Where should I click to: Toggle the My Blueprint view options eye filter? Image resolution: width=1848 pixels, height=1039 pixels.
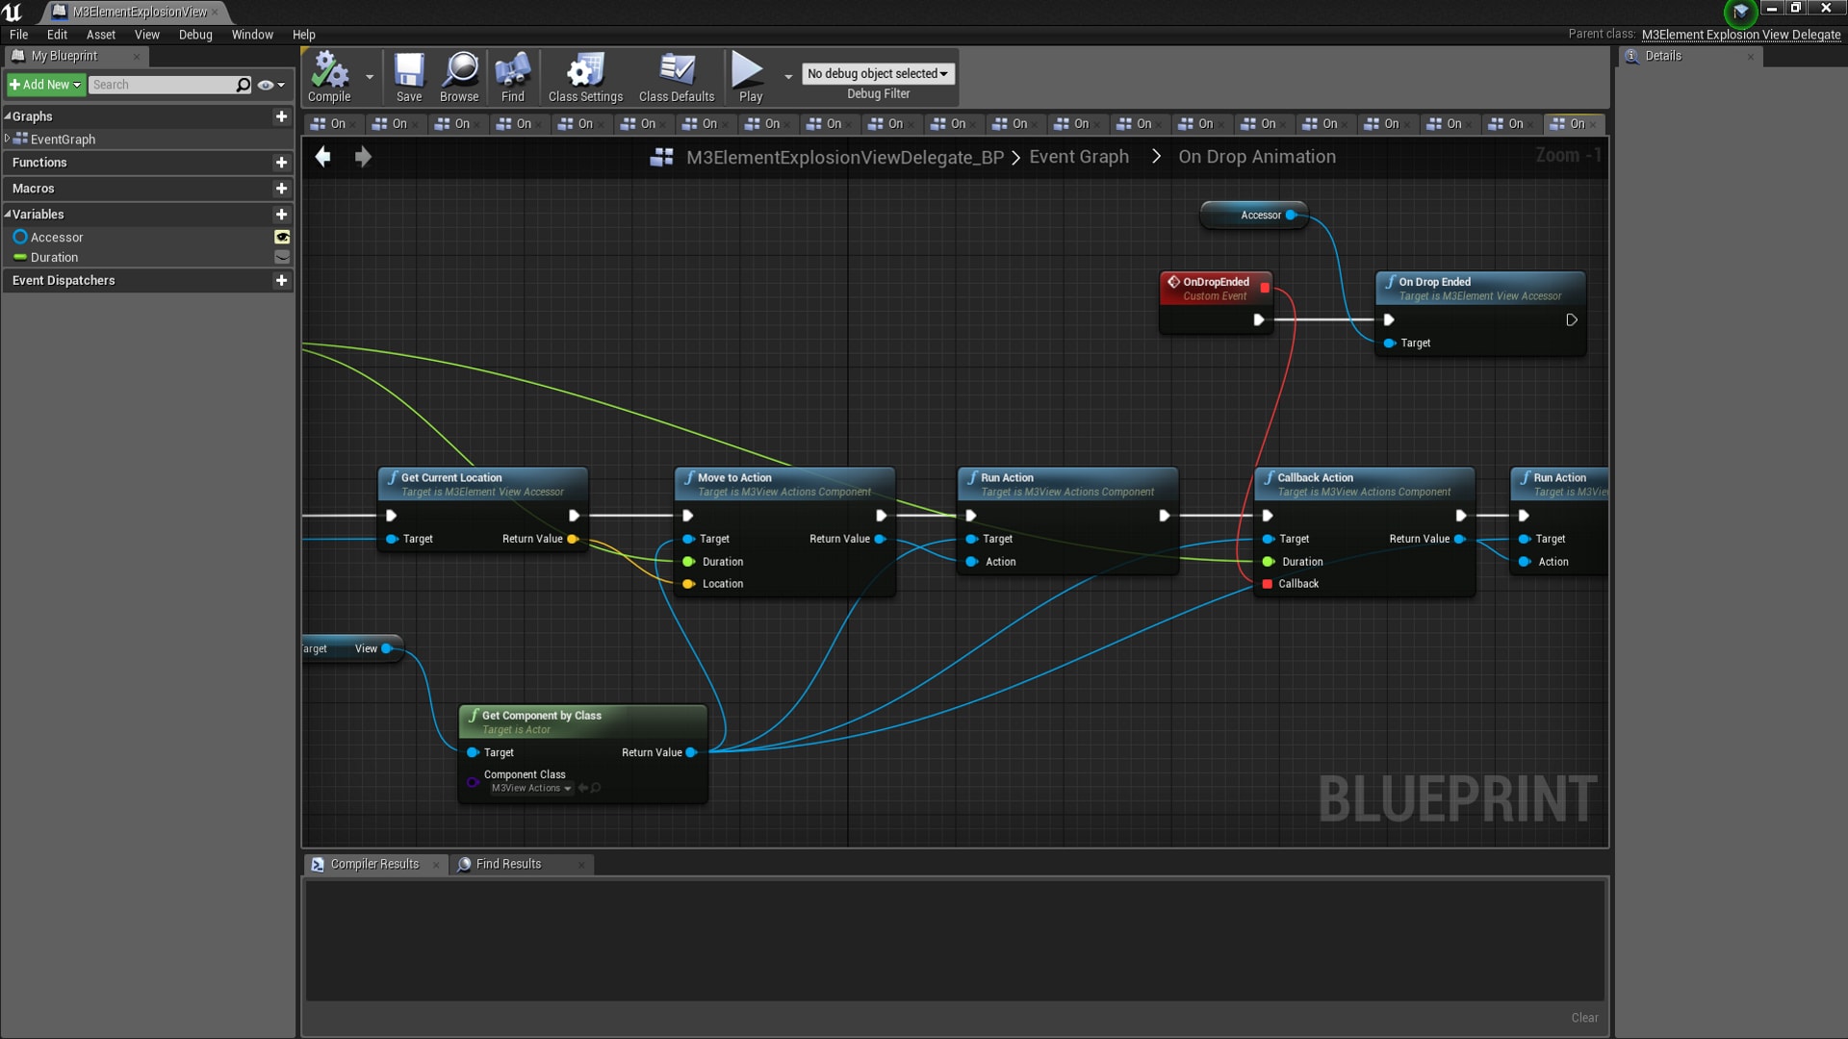tap(267, 85)
